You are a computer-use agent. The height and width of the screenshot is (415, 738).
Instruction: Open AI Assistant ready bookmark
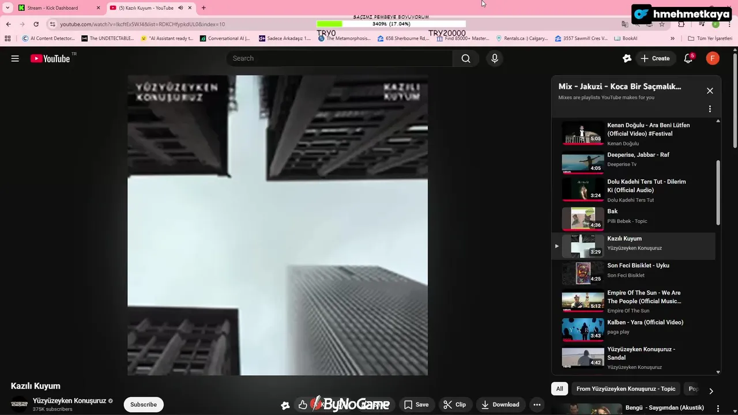[167, 39]
